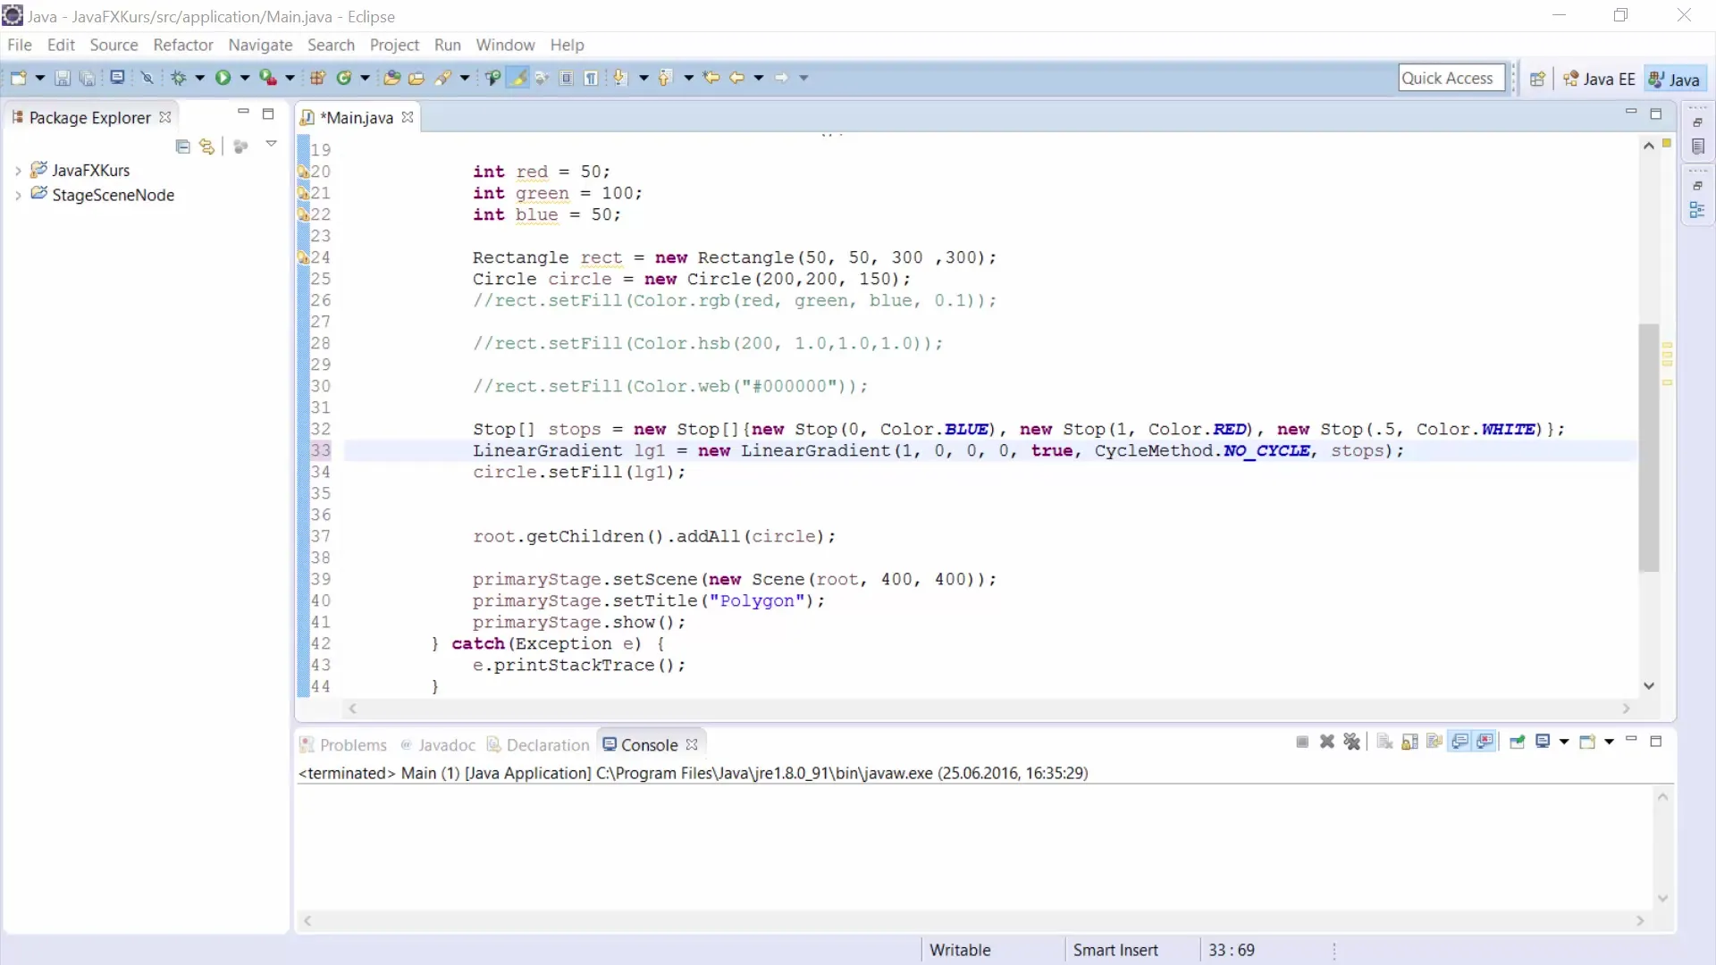
Task: Click the Open Task folder icon
Action: 416,79
